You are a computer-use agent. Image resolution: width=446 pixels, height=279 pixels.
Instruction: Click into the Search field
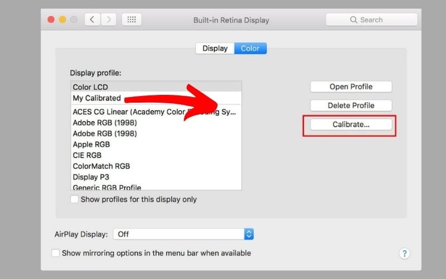[x=372, y=20]
